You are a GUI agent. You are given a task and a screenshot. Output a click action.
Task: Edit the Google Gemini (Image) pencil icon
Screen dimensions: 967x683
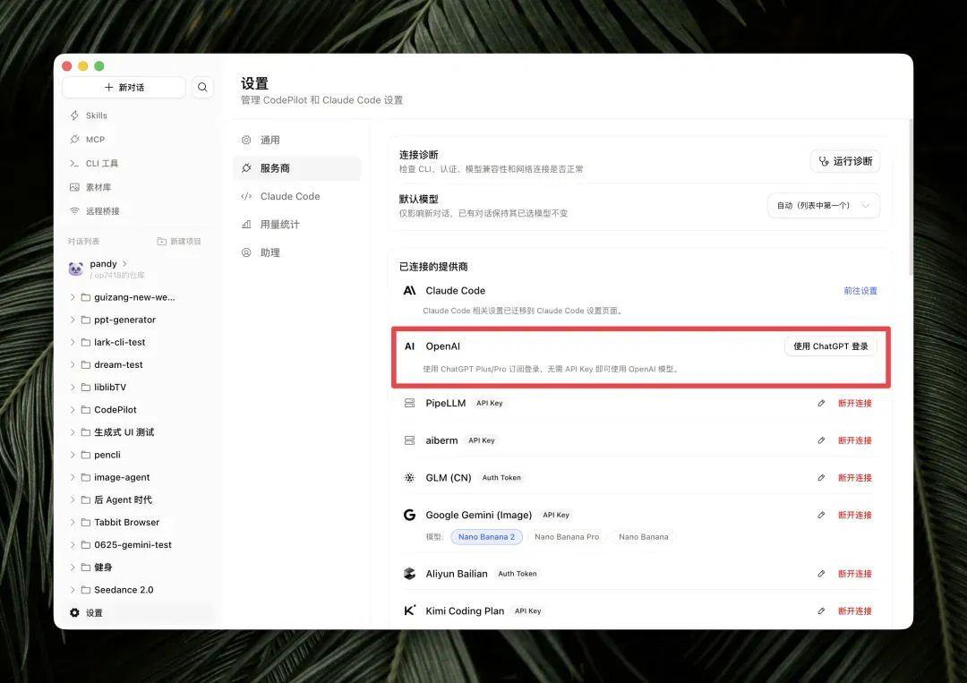[821, 515]
